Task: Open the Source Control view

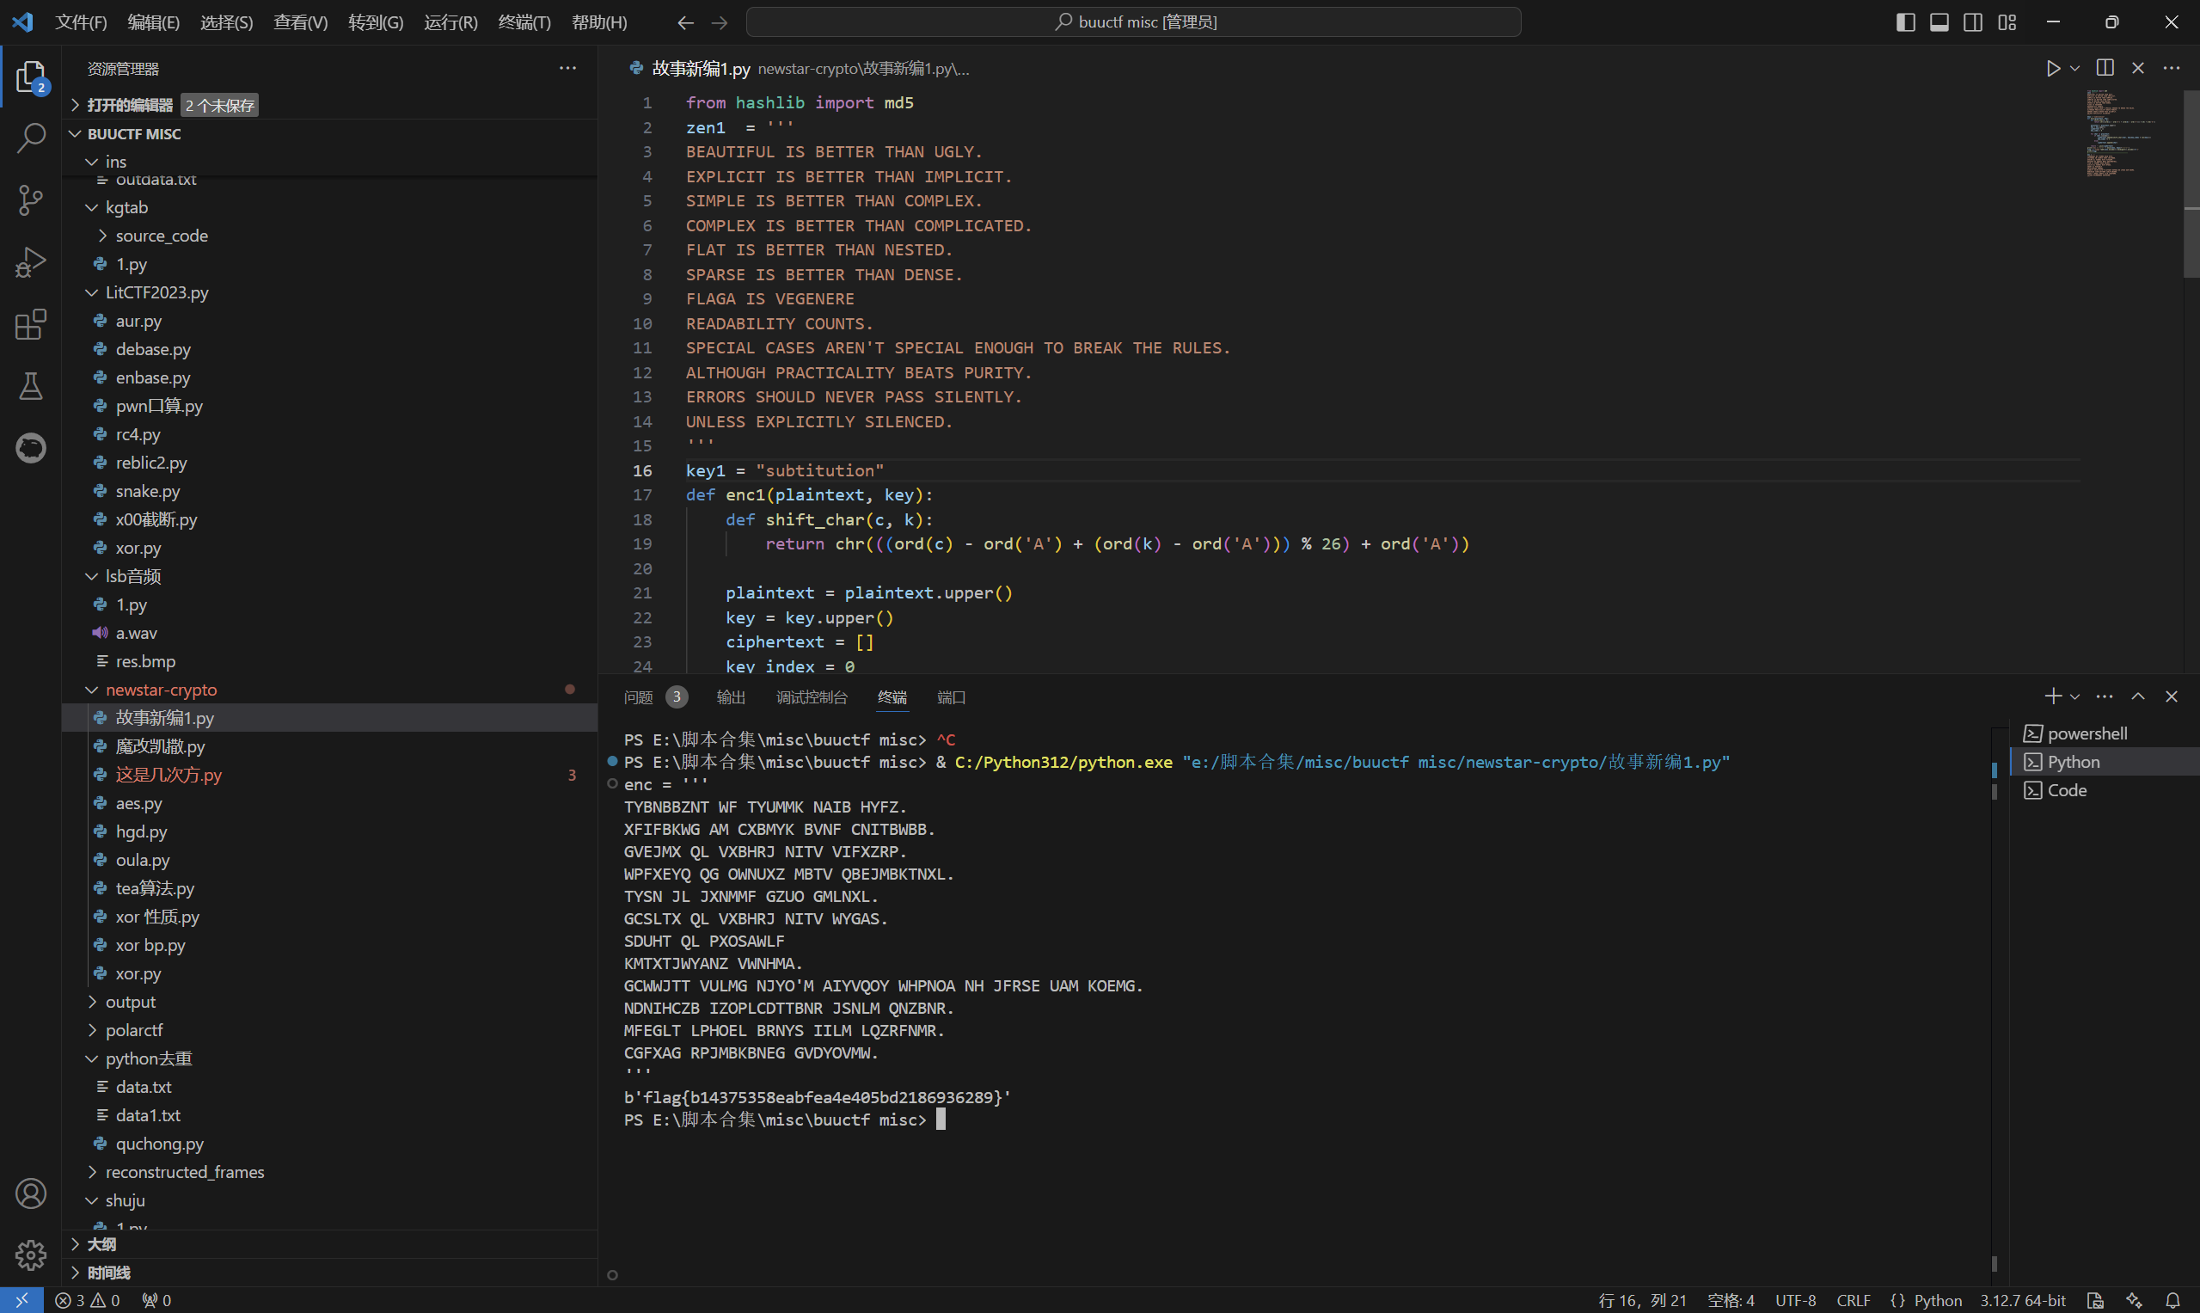Action: 31,200
